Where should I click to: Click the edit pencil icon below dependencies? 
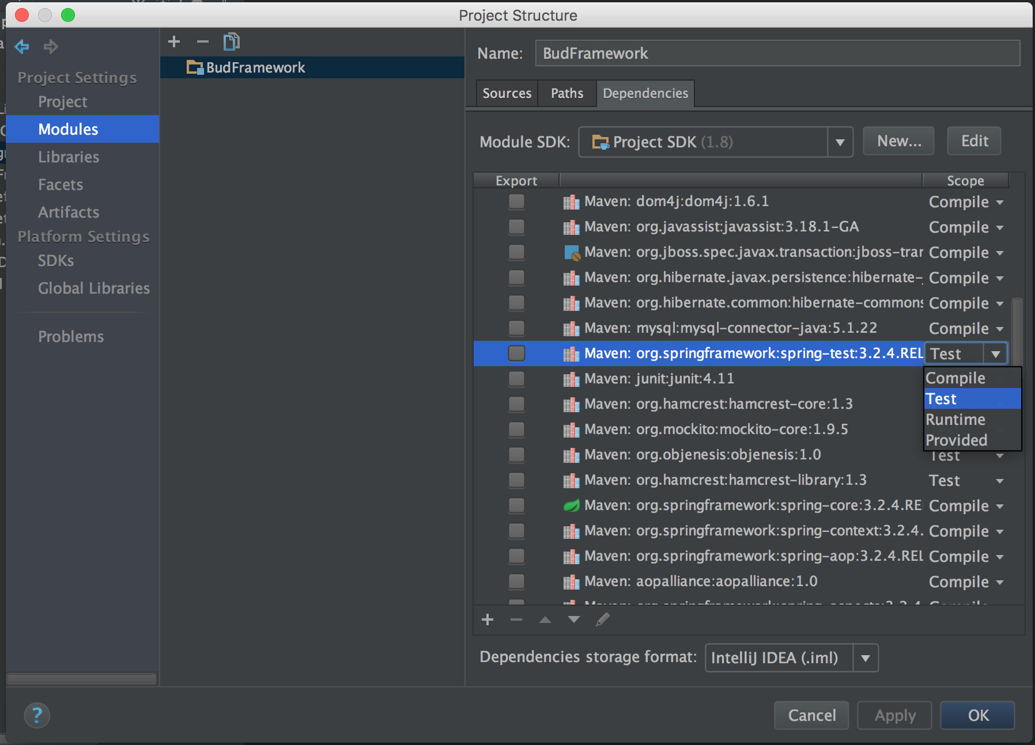(603, 619)
